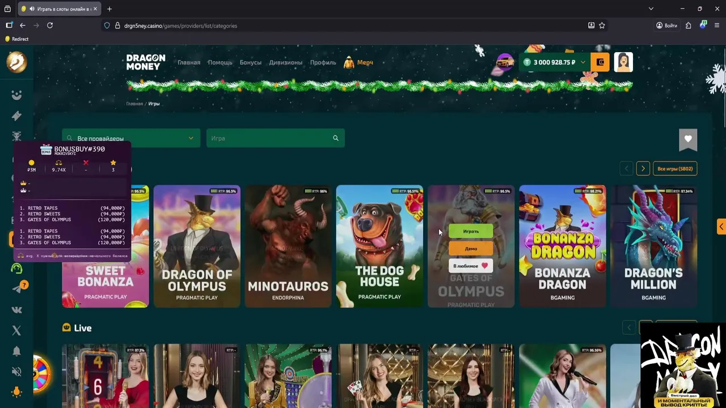
Task: Open the user avatar profile picture
Action: point(623,62)
